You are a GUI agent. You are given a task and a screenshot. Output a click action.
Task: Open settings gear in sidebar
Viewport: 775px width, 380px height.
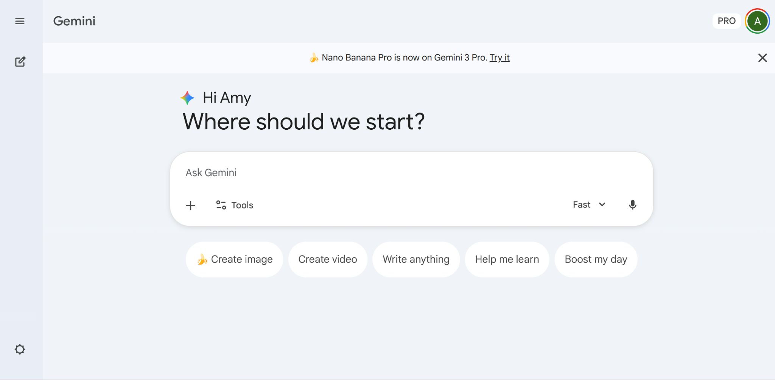pyautogui.click(x=20, y=349)
